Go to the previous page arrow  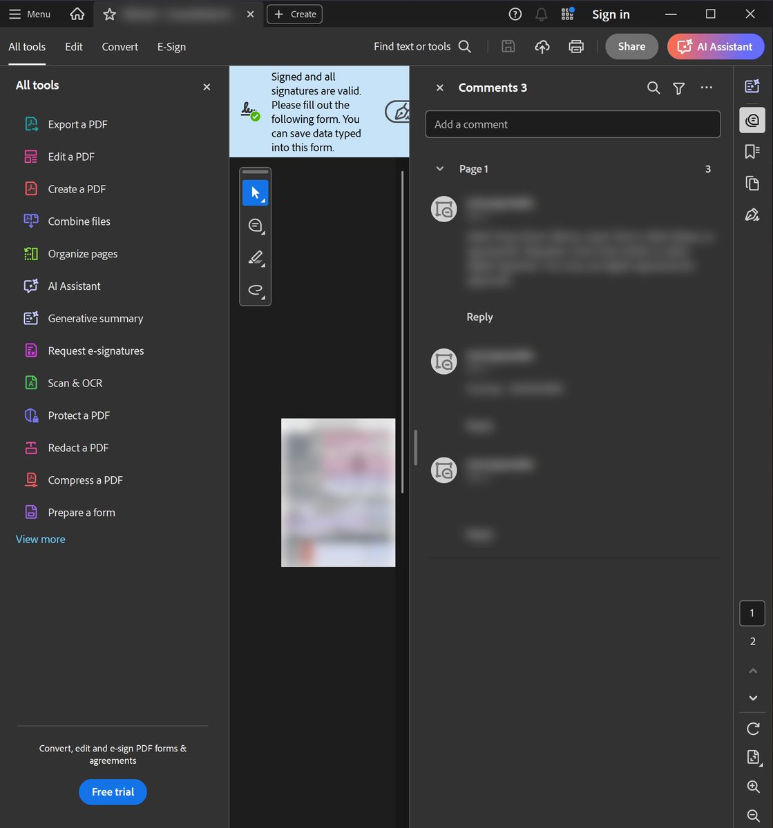[753, 671]
